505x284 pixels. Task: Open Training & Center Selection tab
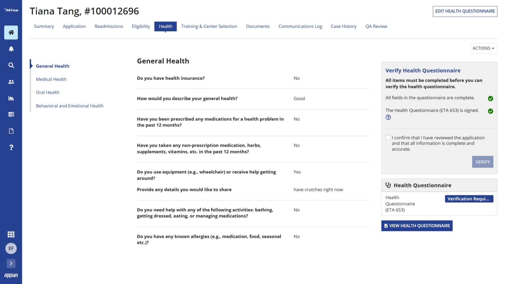click(x=209, y=26)
